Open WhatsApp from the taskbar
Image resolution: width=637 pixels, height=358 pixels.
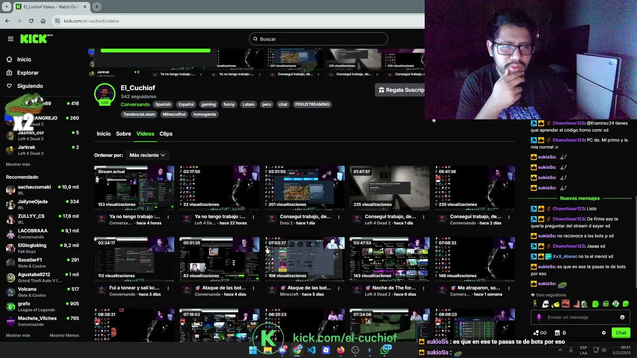pos(385,350)
